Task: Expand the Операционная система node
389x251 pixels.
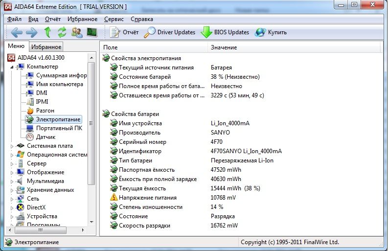Action: click(x=12, y=155)
